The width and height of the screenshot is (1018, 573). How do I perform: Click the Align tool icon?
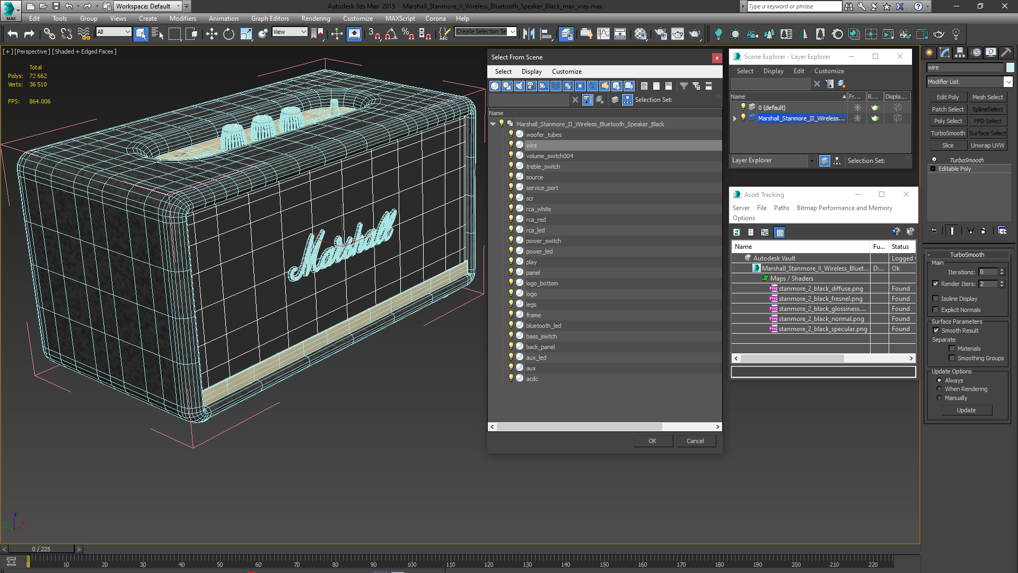click(x=546, y=34)
